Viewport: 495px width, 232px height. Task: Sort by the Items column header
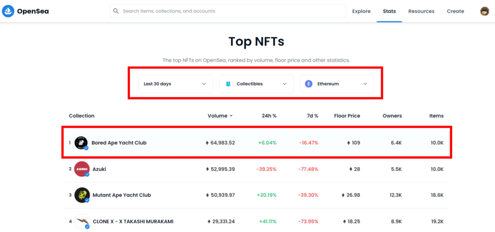click(437, 116)
